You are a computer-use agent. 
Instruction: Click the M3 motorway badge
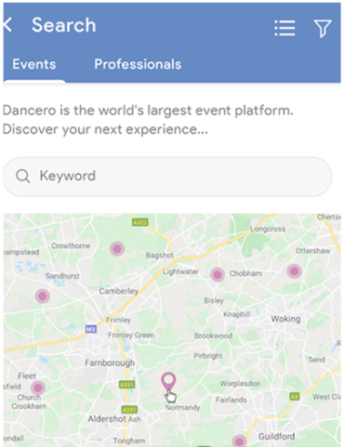91,329
